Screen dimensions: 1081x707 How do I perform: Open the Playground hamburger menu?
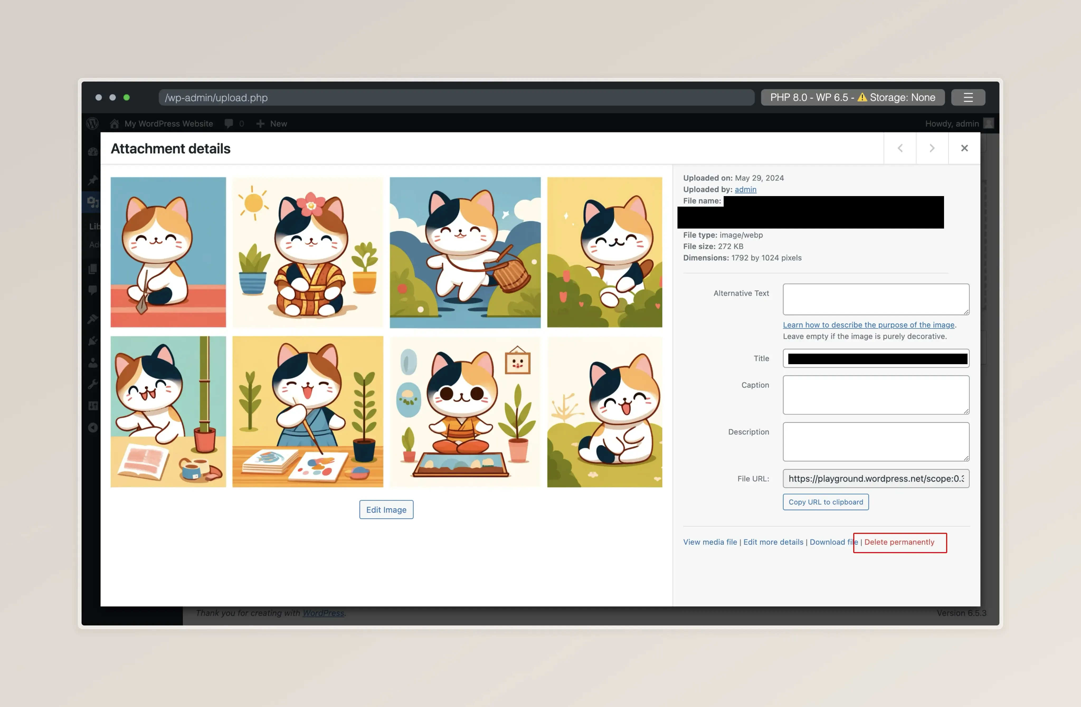[x=968, y=98]
